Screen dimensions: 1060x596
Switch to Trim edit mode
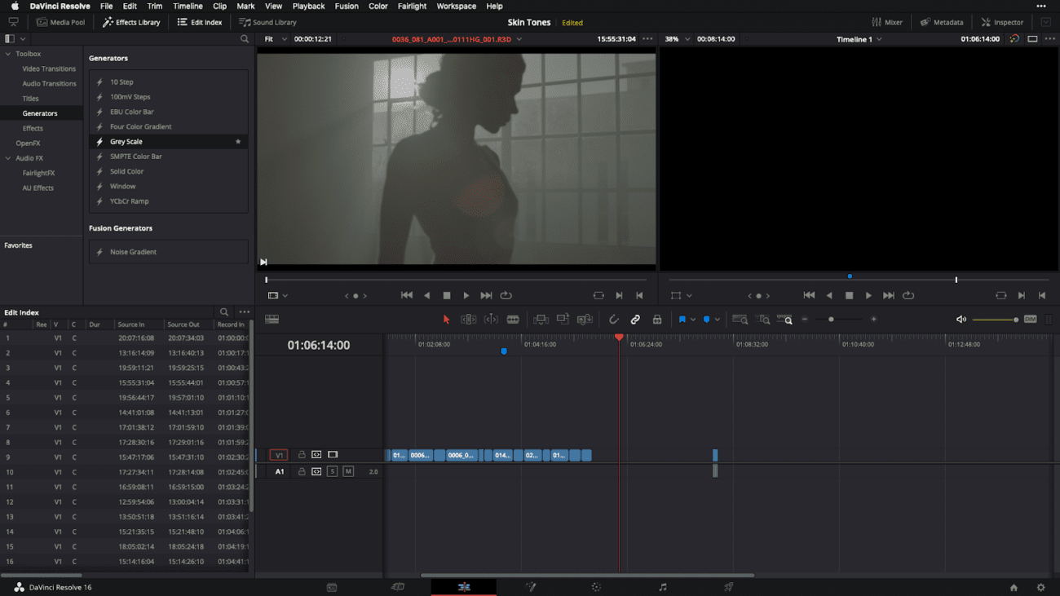pos(469,319)
